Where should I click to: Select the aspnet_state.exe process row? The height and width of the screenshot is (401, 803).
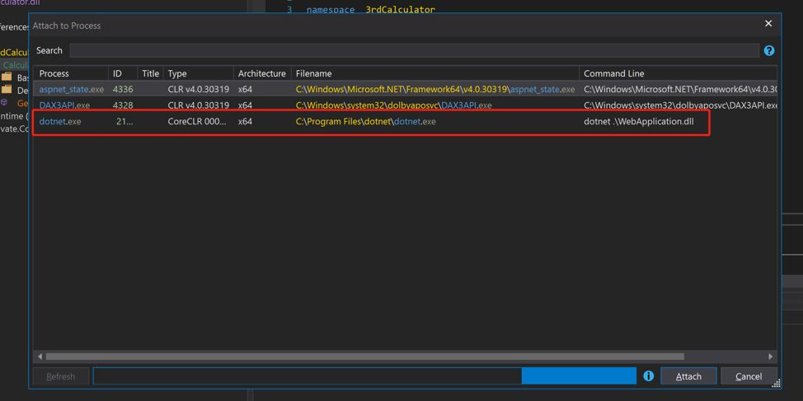(x=405, y=89)
